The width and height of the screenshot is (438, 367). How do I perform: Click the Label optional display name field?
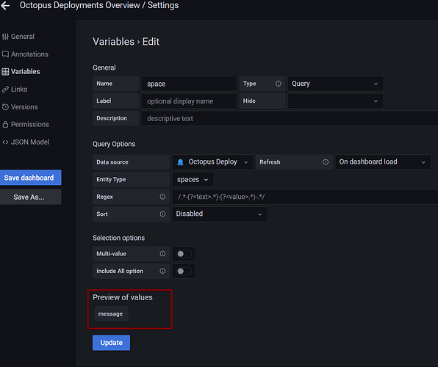[189, 101]
